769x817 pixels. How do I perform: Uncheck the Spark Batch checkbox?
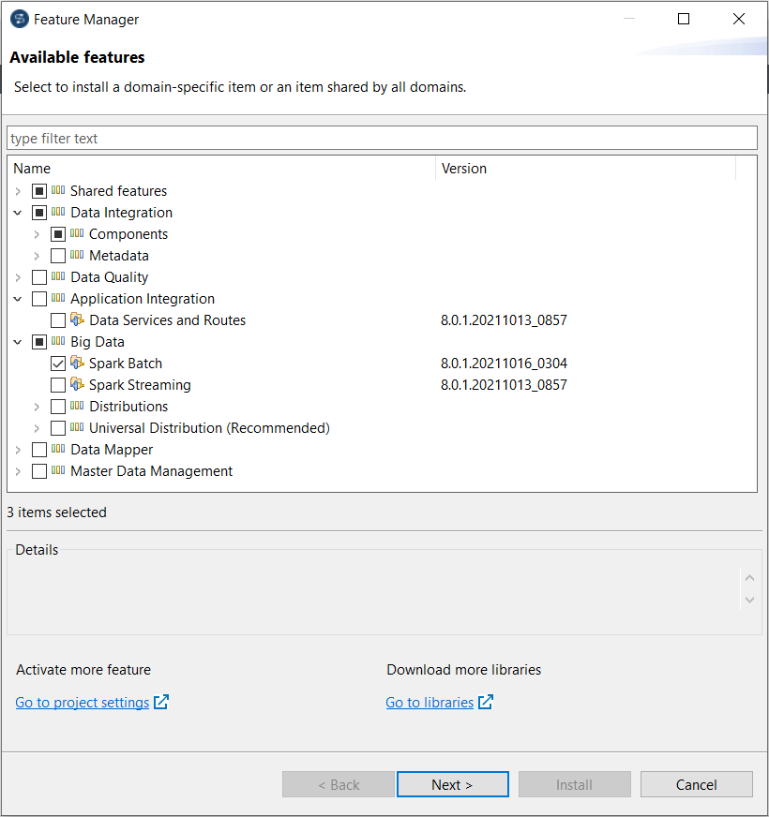pyautogui.click(x=58, y=364)
